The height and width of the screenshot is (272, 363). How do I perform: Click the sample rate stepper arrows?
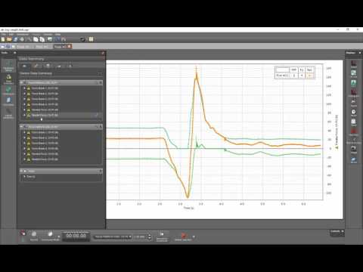pos(150,236)
